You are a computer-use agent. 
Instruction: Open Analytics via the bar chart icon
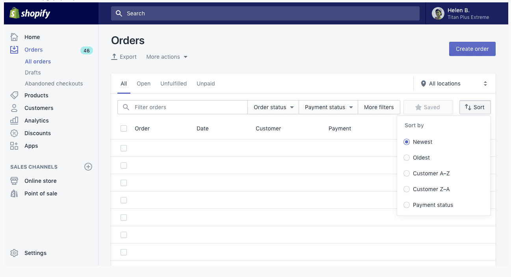(x=14, y=121)
